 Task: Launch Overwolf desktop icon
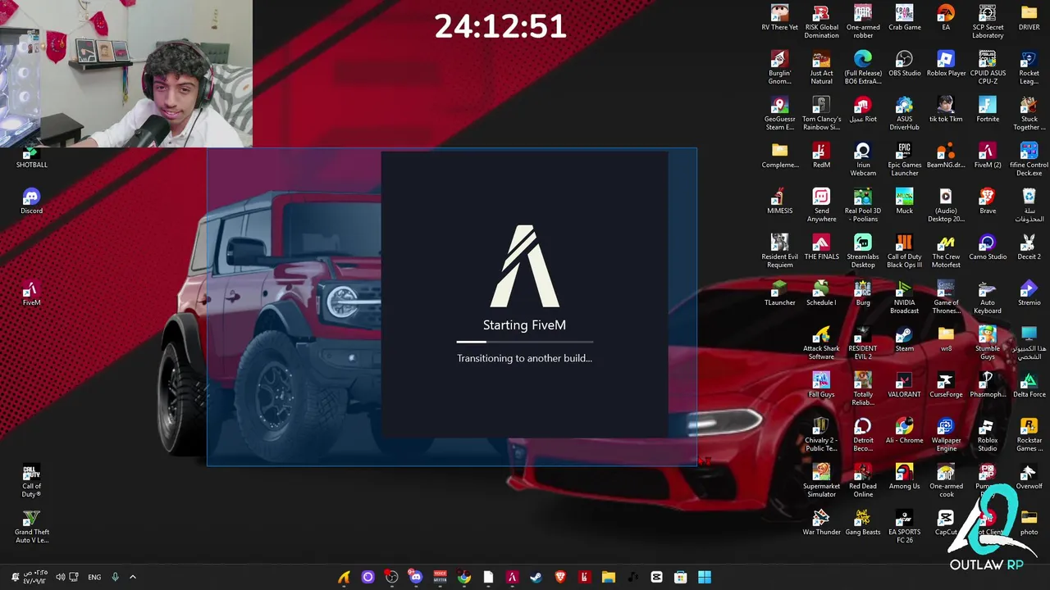point(1029,477)
